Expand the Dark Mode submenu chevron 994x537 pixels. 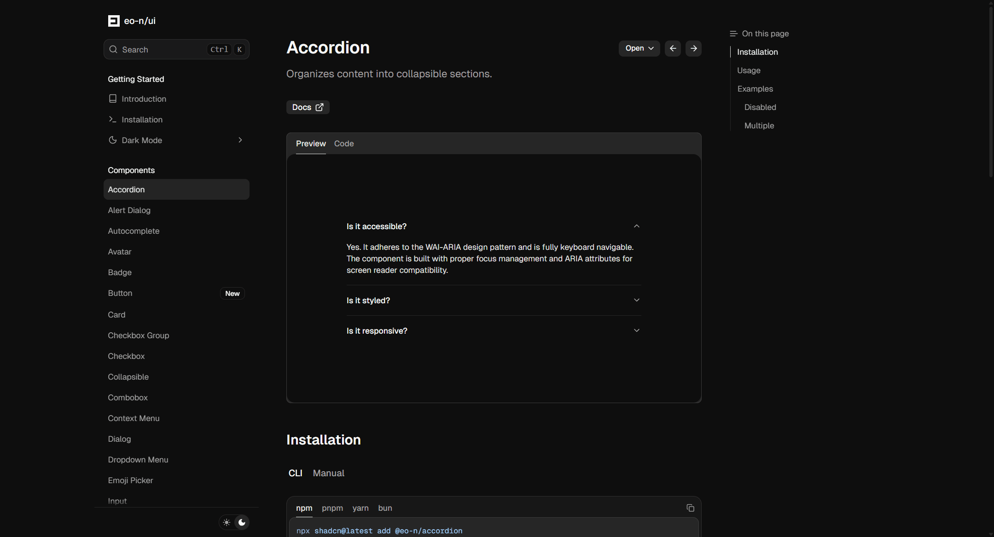point(240,140)
